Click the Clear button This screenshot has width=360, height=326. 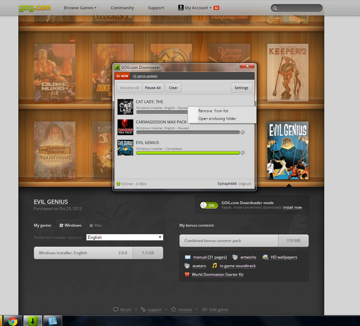pos(173,88)
